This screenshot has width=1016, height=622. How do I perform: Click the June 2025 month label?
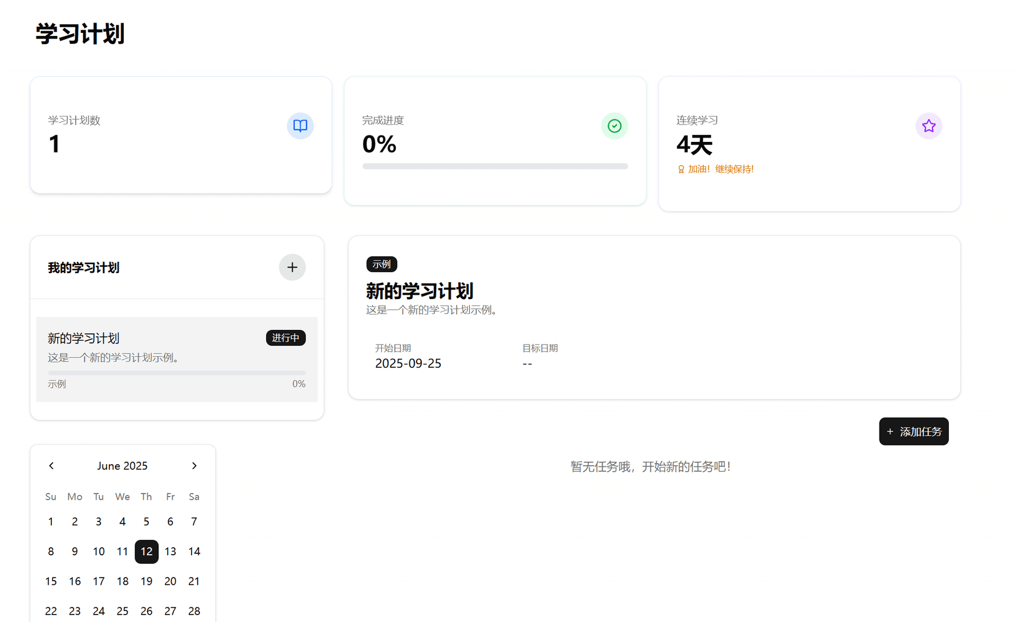(x=122, y=466)
